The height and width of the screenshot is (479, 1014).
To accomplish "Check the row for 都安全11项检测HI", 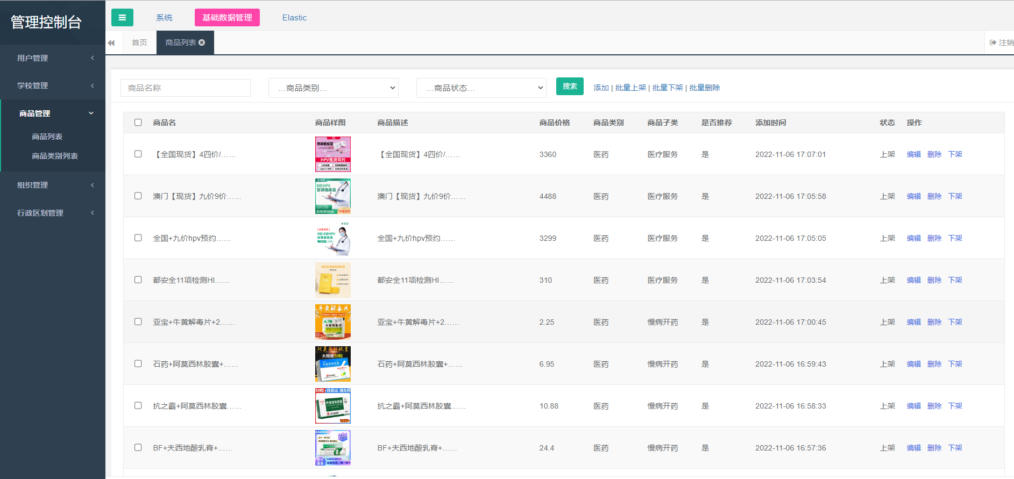I will [x=138, y=280].
